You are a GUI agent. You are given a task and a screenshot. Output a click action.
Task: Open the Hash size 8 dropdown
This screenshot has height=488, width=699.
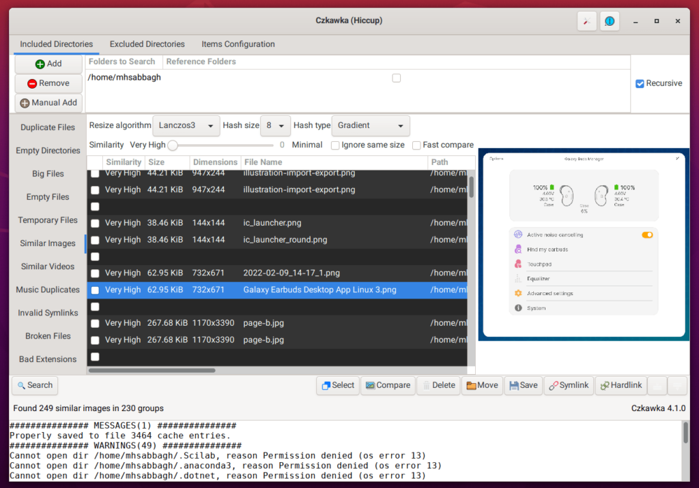(276, 125)
